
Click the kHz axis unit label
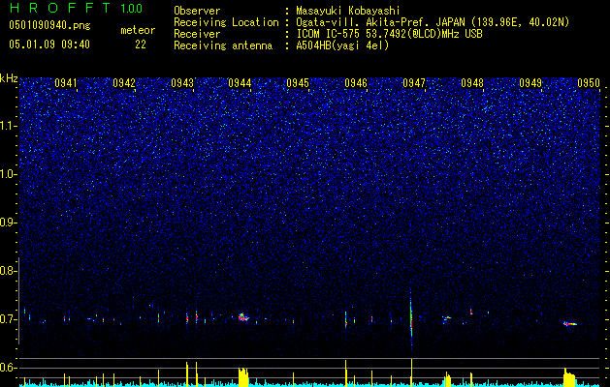coord(9,79)
